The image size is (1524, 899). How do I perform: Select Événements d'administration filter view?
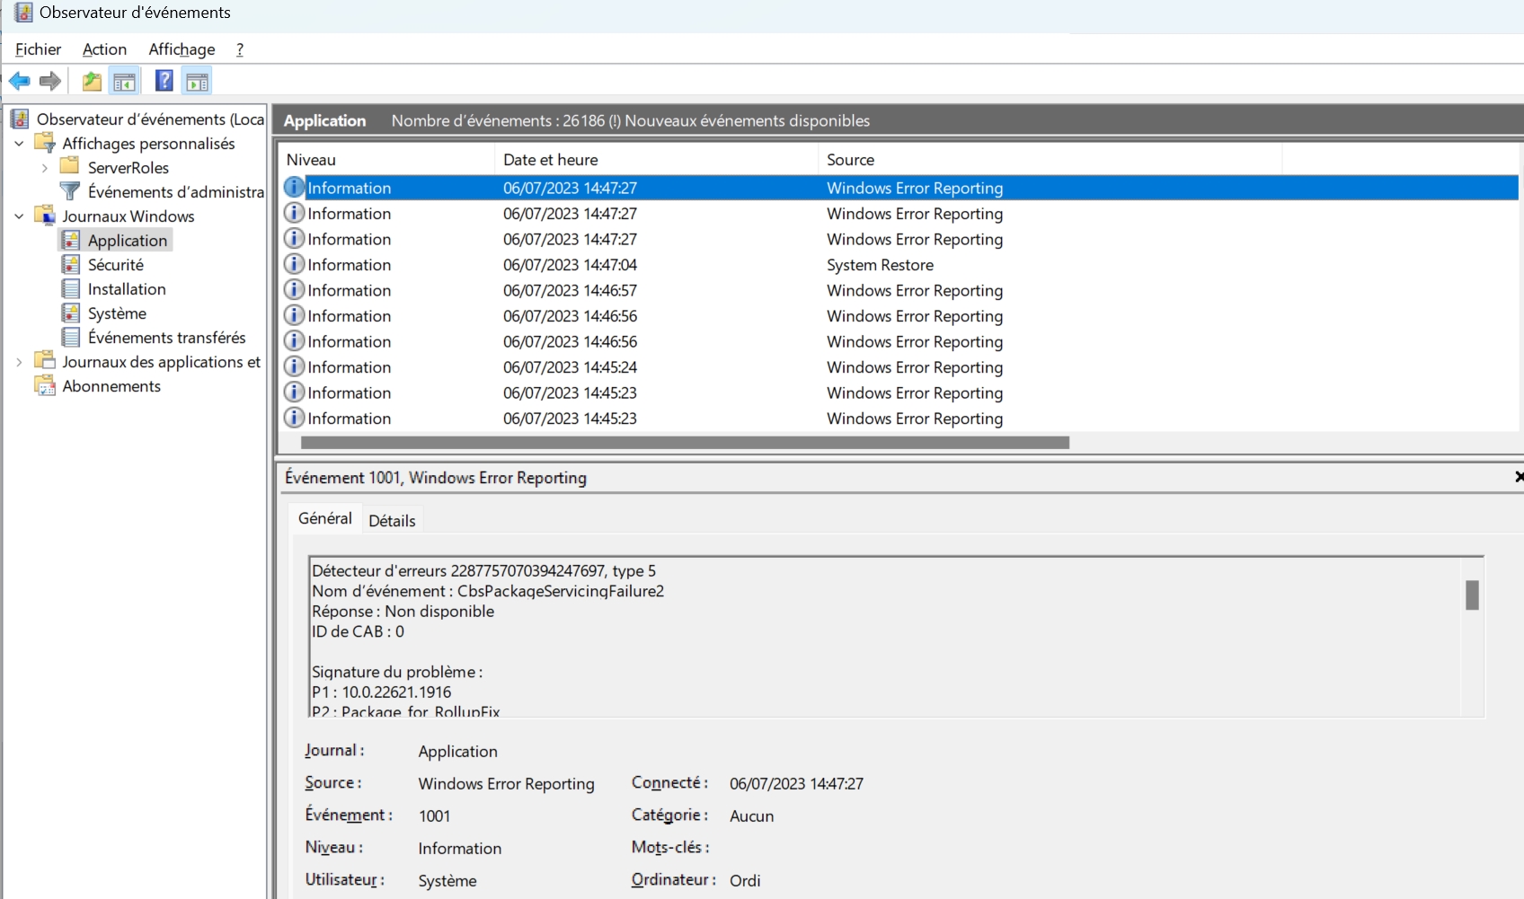(x=175, y=192)
